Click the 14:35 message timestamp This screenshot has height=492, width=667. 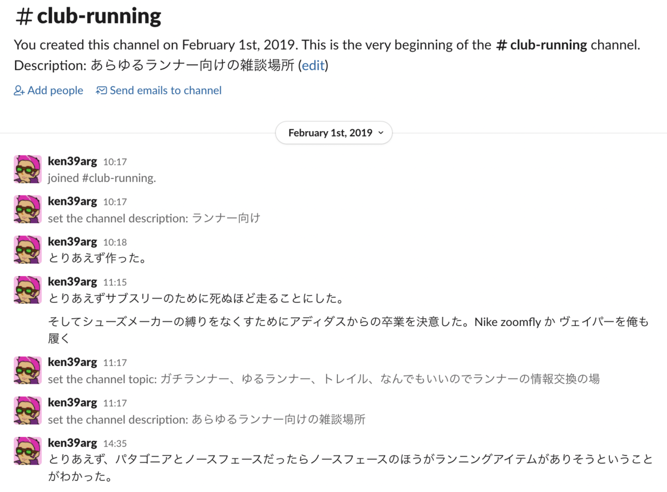(x=115, y=443)
